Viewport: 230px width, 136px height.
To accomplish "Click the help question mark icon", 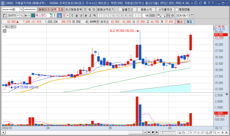I will pyautogui.click(x=213, y=3).
